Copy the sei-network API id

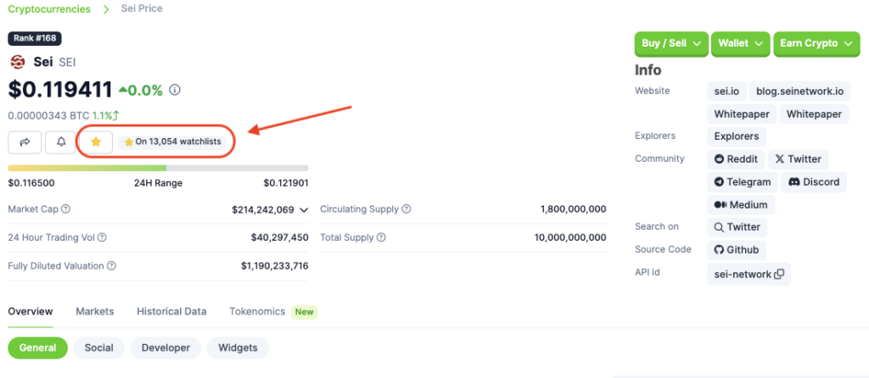tap(779, 274)
